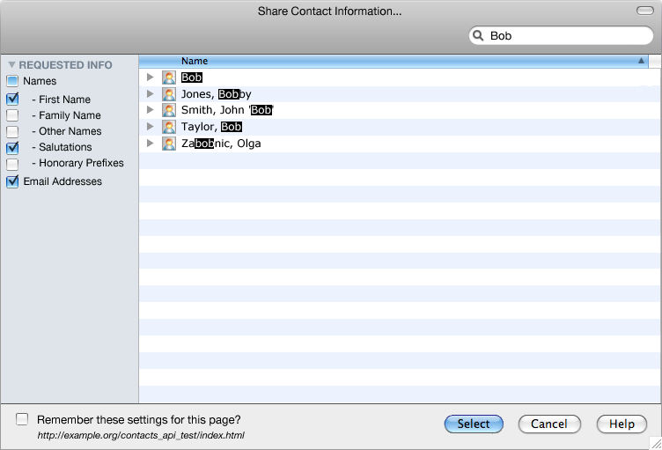Click in the search field containing Bob
The height and width of the screenshot is (450, 662).
tap(561, 35)
